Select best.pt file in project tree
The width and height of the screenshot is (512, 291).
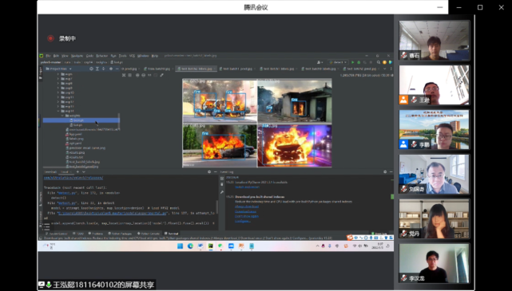point(81,120)
